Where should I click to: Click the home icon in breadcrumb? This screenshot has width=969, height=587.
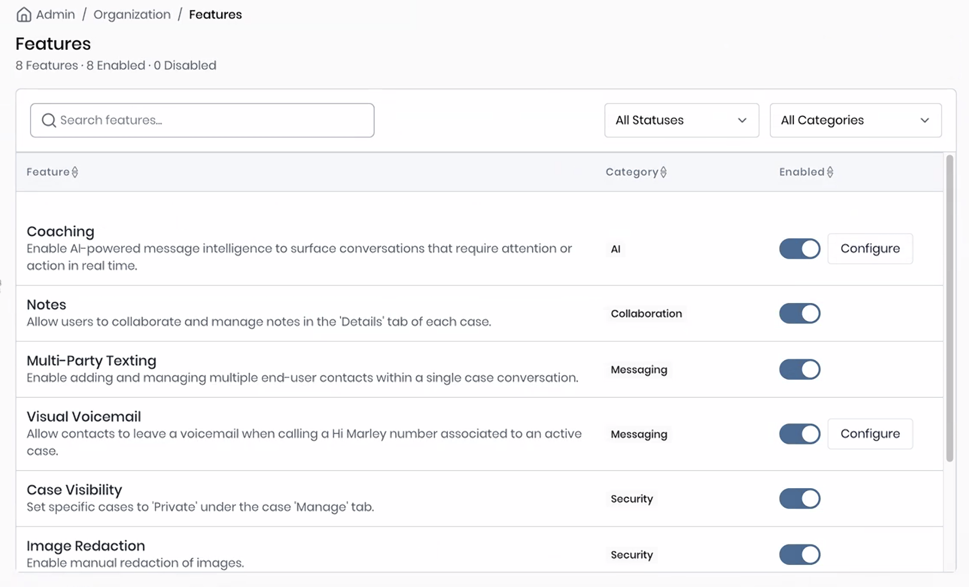pos(24,15)
